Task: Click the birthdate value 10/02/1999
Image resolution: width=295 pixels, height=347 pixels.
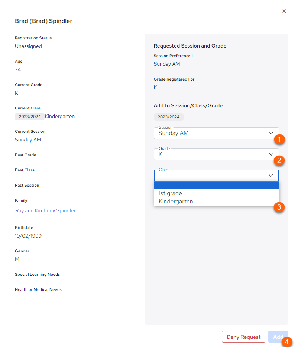Action: point(28,236)
